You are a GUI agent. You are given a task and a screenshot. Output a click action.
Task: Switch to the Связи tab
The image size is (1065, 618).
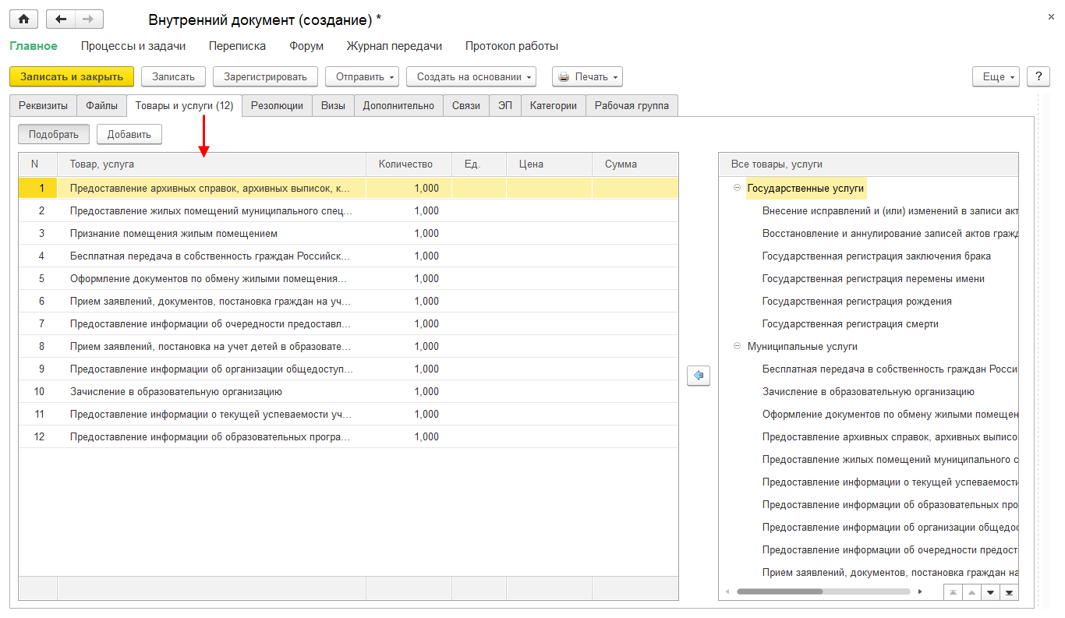tap(466, 106)
